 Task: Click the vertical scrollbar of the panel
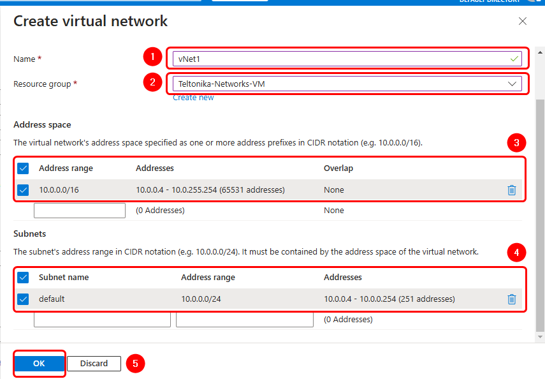click(x=541, y=211)
